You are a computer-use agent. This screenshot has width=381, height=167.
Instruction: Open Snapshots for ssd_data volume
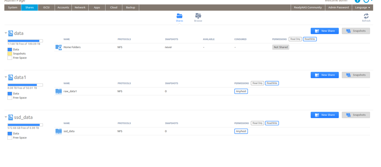tap(355, 115)
